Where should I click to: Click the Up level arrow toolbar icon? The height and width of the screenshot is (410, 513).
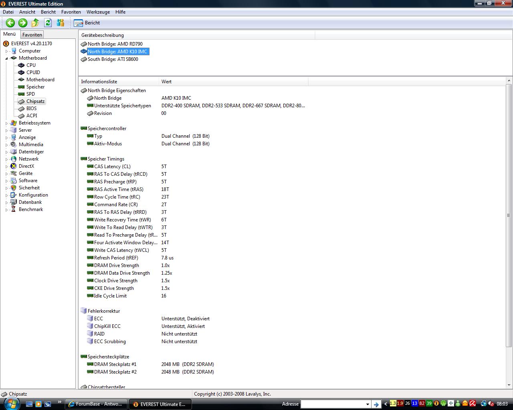point(35,23)
